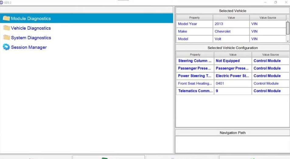Image resolution: width=290 pixels, height=159 pixels.
Task: Select the Volt value cell
Action: click(x=231, y=39)
